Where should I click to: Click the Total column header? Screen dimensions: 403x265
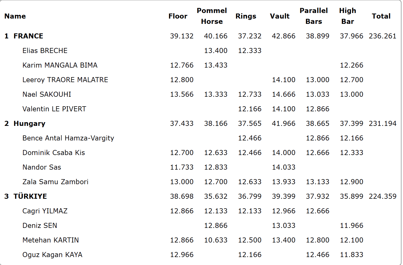(x=381, y=16)
